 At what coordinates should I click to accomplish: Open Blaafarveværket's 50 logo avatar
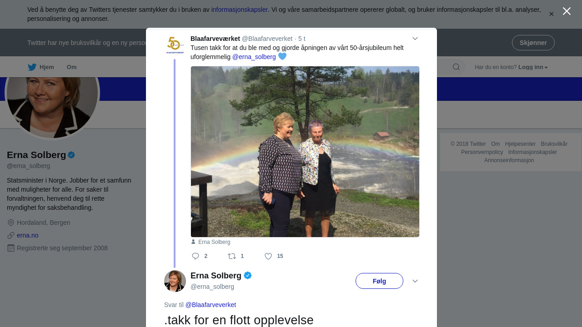coord(175,45)
